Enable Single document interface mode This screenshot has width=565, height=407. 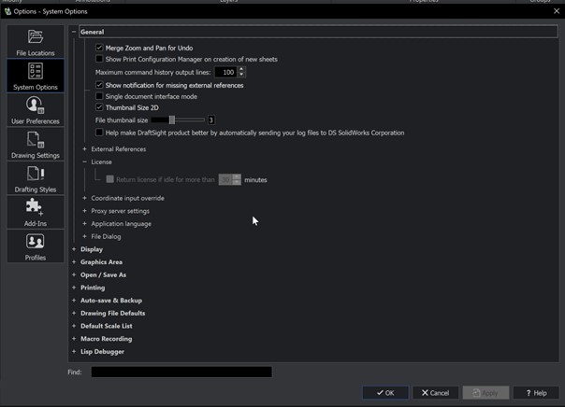pos(100,96)
